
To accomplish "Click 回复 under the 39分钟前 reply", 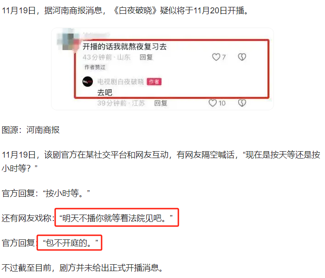I will 160,103.
